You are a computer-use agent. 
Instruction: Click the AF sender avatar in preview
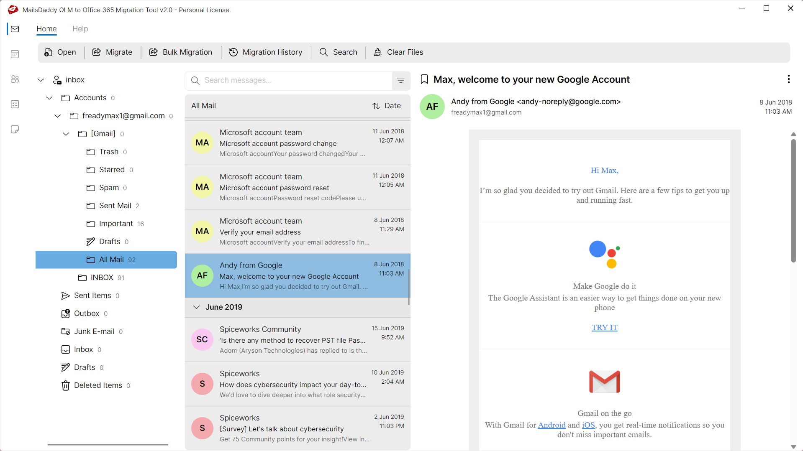click(x=432, y=107)
